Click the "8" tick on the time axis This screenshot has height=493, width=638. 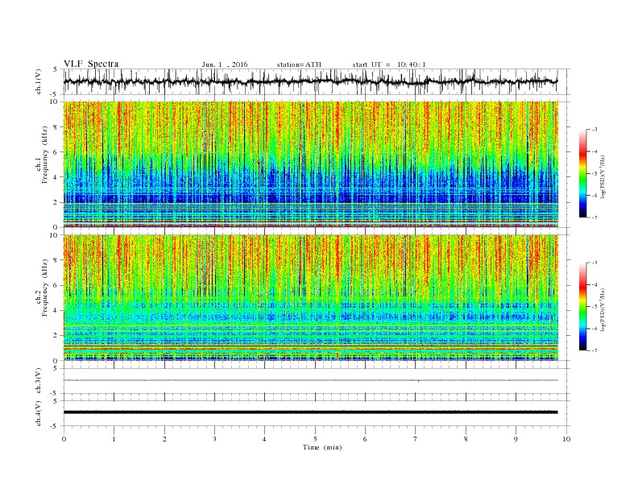(466, 439)
